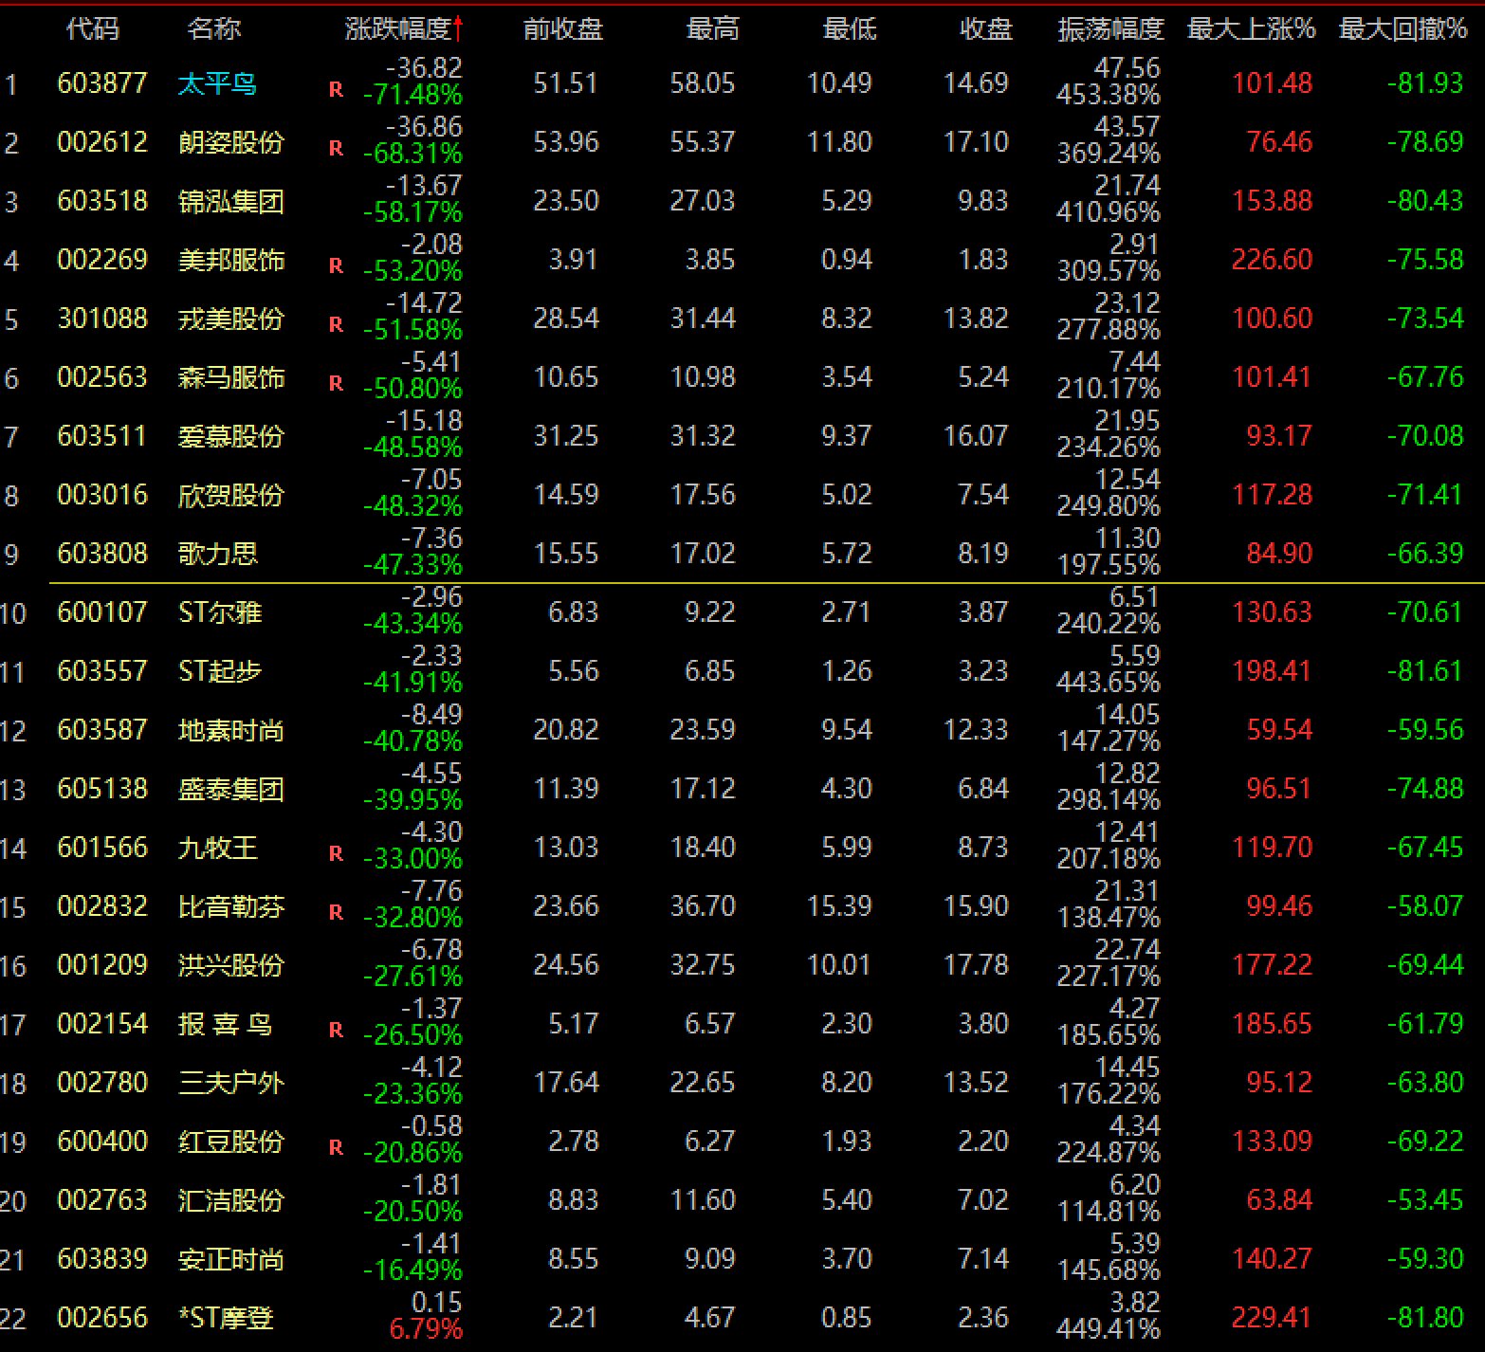1485x1352 pixels.
Task: Select stock name 红豆股份
Action: coord(231,1142)
